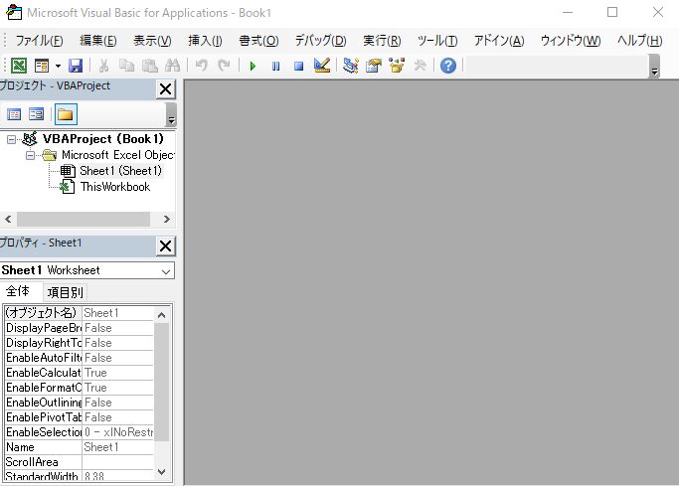Open the 表示(V) menu
The height and width of the screenshot is (486, 679).
(152, 41)
